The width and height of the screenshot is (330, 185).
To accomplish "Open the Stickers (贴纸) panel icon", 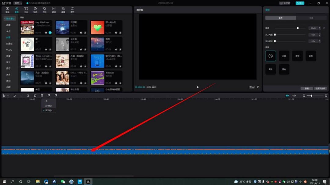I will click(x=35, y=9).
